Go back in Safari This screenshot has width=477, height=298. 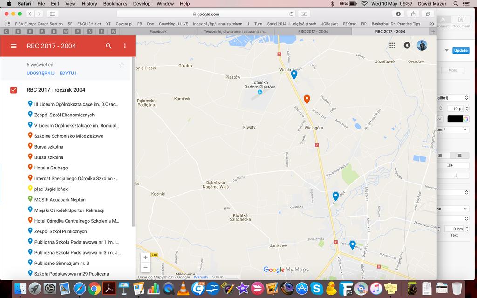[30, 14]
